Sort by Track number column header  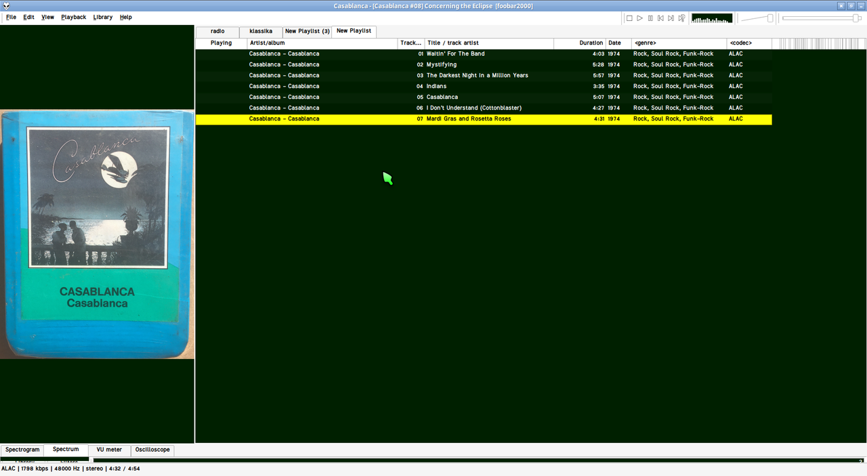point(411,43)
